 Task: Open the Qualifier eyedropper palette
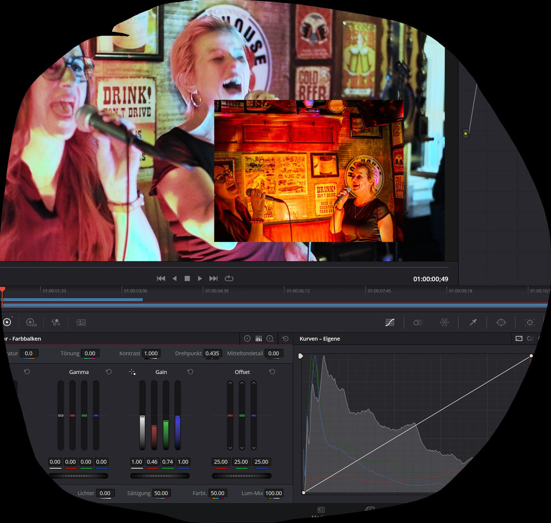tap(473, 322)
